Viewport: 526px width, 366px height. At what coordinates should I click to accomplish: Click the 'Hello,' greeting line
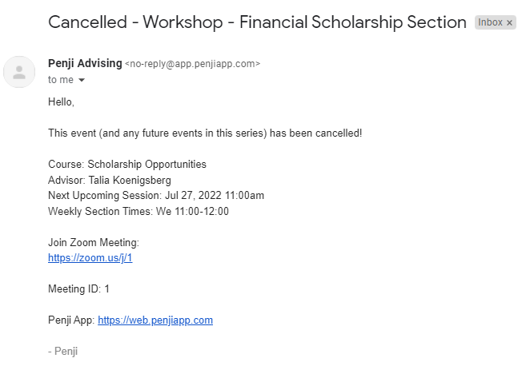point(61,101)
